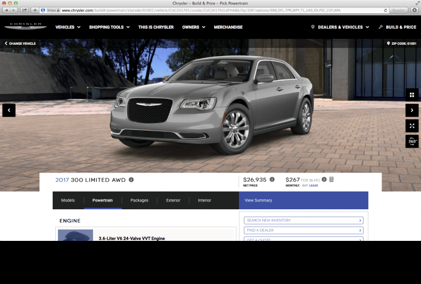
Task: Open the image gallery grid view
Action: tap(412, 95)
